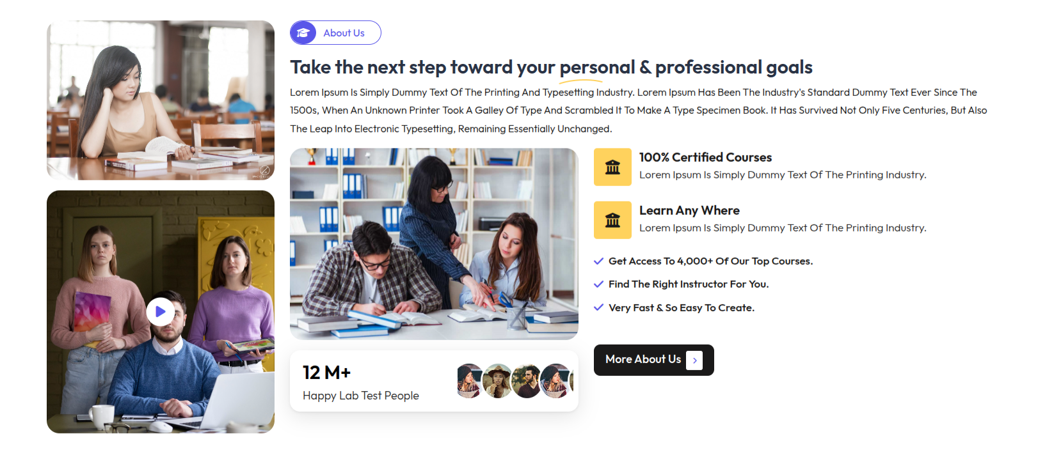Screen dimensions: 1038x450
Task: Play the video on students photo
Action: pos(160,312)
